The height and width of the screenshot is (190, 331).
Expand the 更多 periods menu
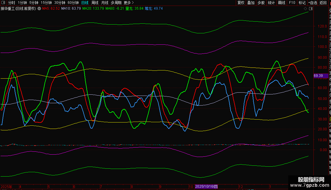129,3
